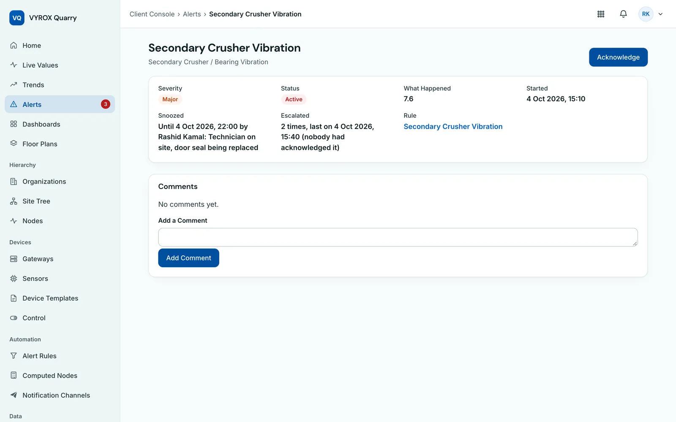Open Home in the sidebar
The width and height of the screenshot is (676, 422).
tap(60, 46)
